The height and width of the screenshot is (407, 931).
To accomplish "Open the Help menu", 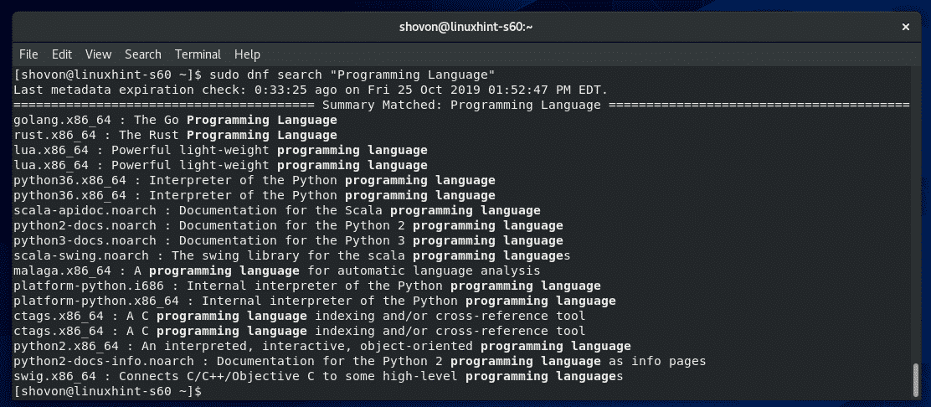I will pos(247,54).
